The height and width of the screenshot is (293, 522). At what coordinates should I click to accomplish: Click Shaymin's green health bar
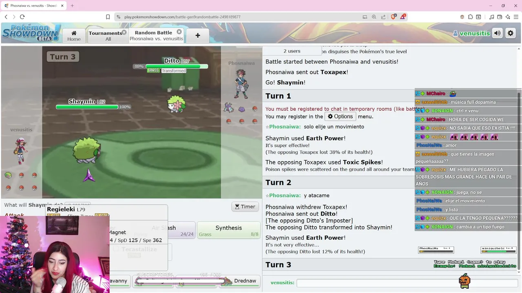click(87, 107)
